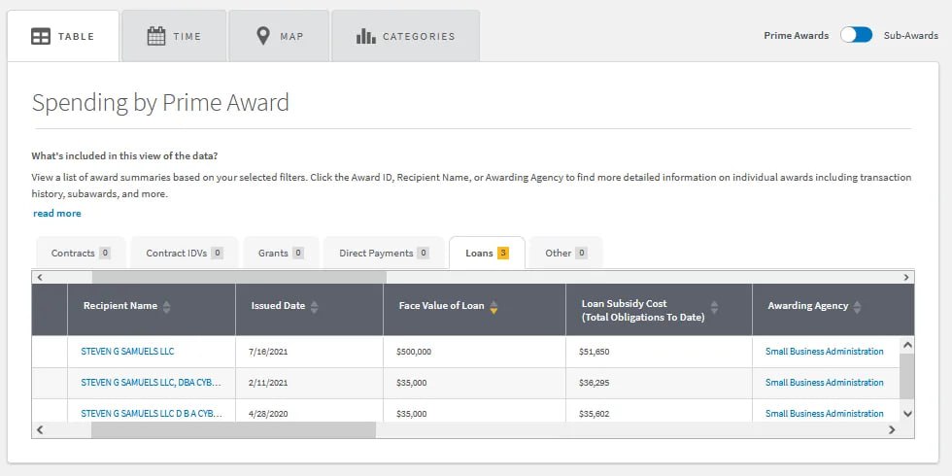The height and width of the screenshot is (476, 952).
Task: Open STEVEN G SAMUELS LLC recipient link
Action: (127, 352)
